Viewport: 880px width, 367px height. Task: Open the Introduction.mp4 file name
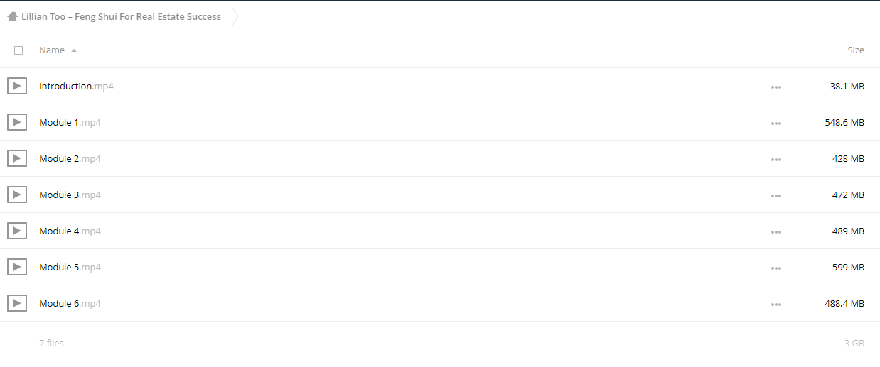76,86
